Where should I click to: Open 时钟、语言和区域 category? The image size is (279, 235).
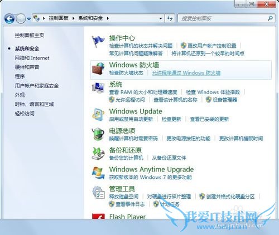tap(34, 104)
